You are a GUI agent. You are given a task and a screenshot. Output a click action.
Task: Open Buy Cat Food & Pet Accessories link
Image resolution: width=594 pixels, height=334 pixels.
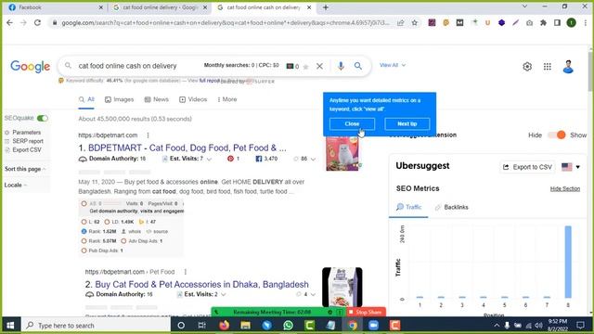(x=201, y=285)
